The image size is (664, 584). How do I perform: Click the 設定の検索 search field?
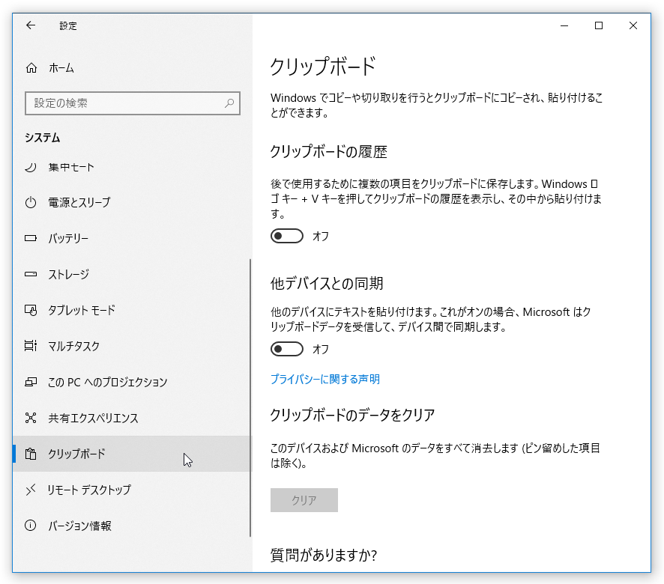[133, 103]
